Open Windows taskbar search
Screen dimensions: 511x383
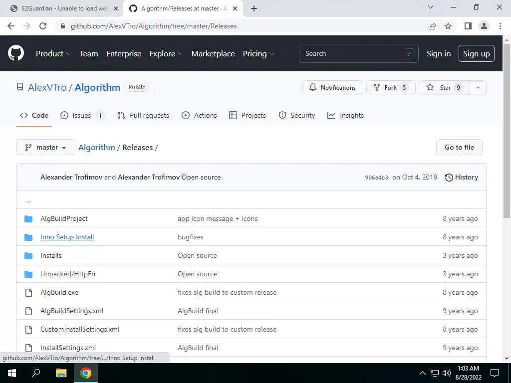pos(36,373)
